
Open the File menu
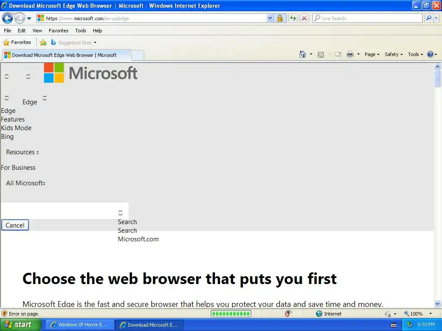(8, 31)
